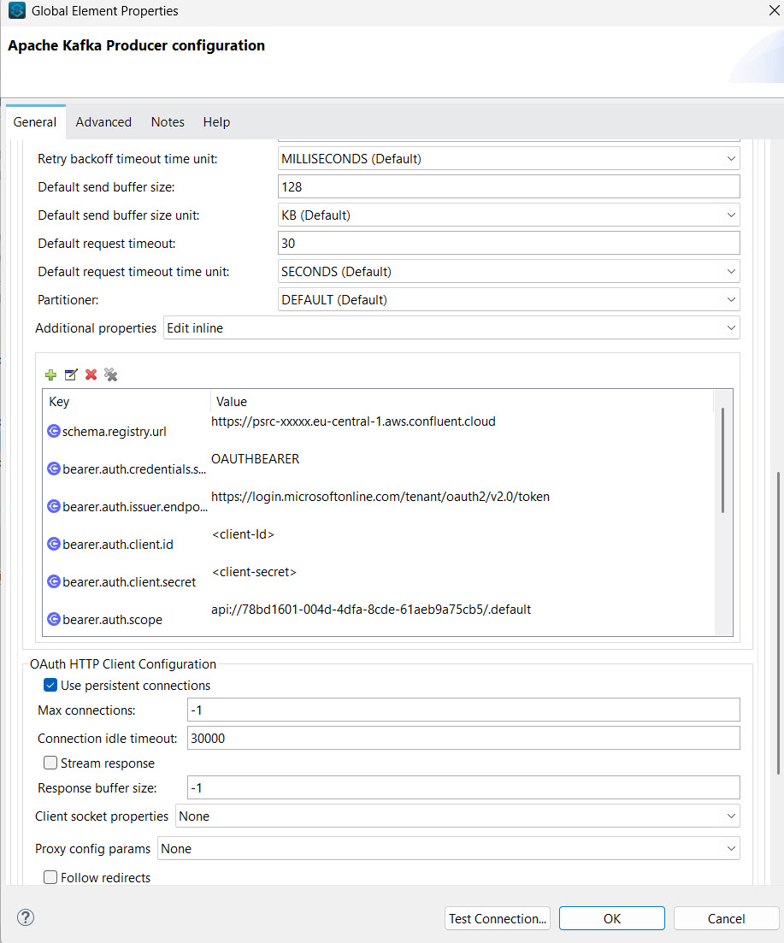This screenshot has height=943, width=784.
Task: Confirm with the OK button
Action: [612, 918]
